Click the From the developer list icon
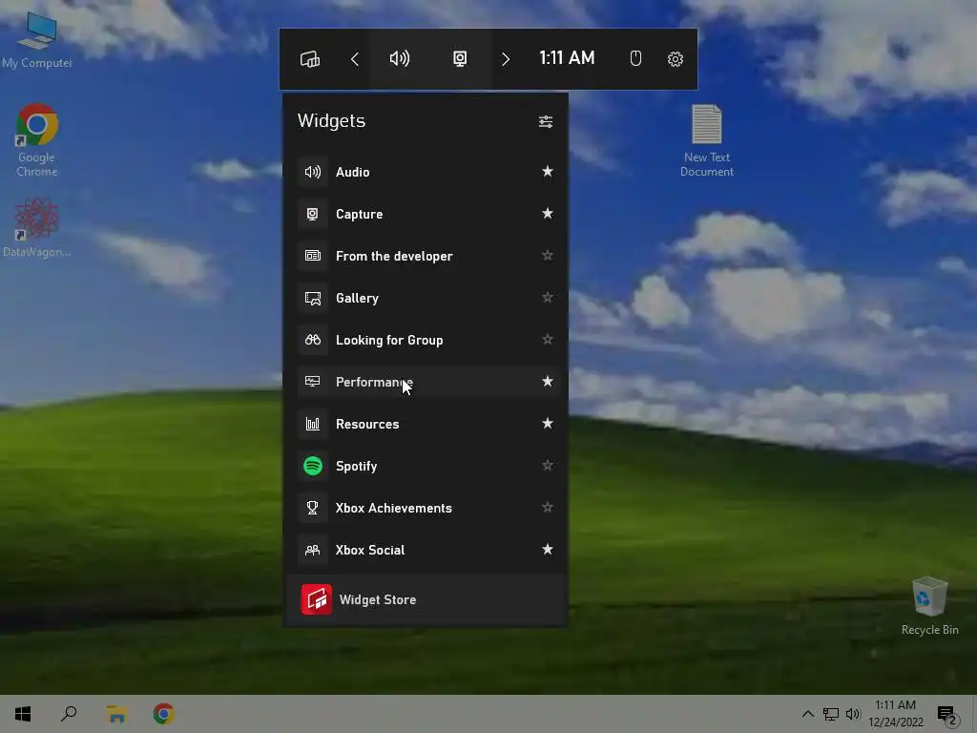 click(x=313, y=256)
